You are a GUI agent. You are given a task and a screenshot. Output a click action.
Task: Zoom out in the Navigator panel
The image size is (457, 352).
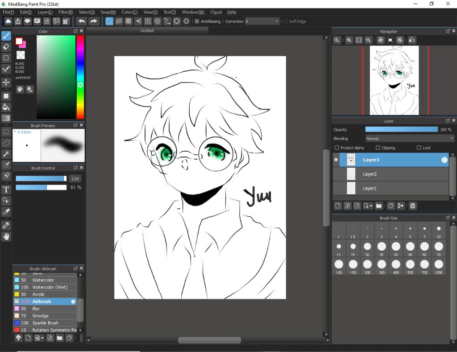368,40
